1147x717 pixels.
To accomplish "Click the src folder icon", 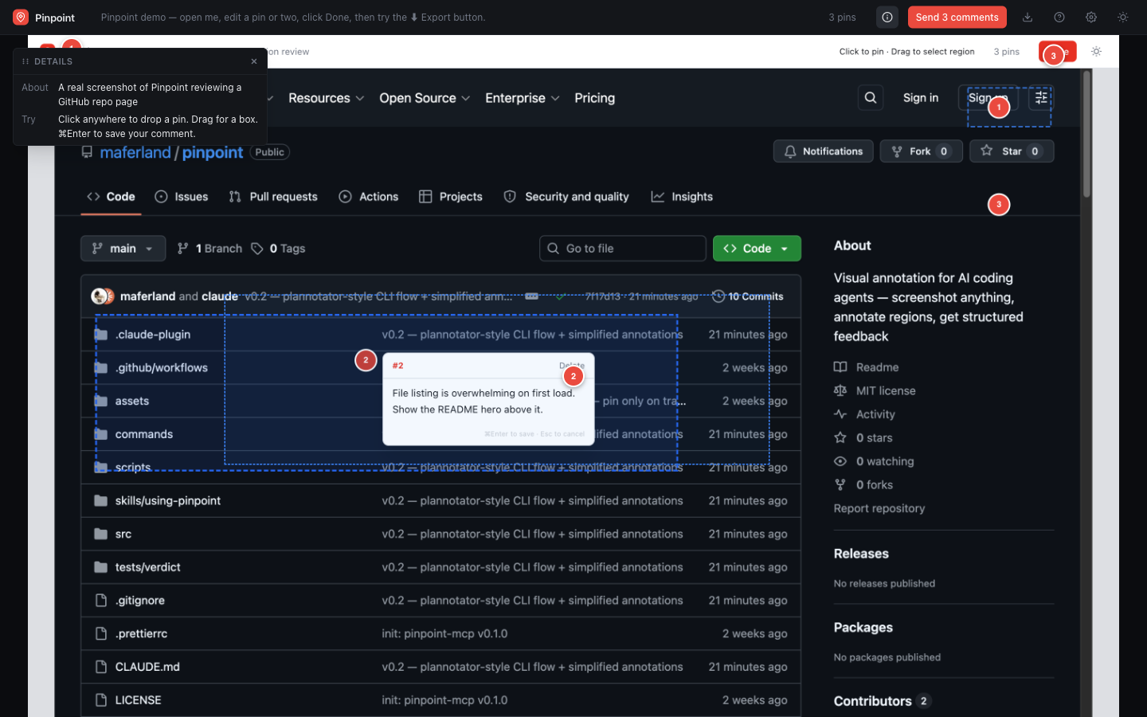I will coord(101,534).
